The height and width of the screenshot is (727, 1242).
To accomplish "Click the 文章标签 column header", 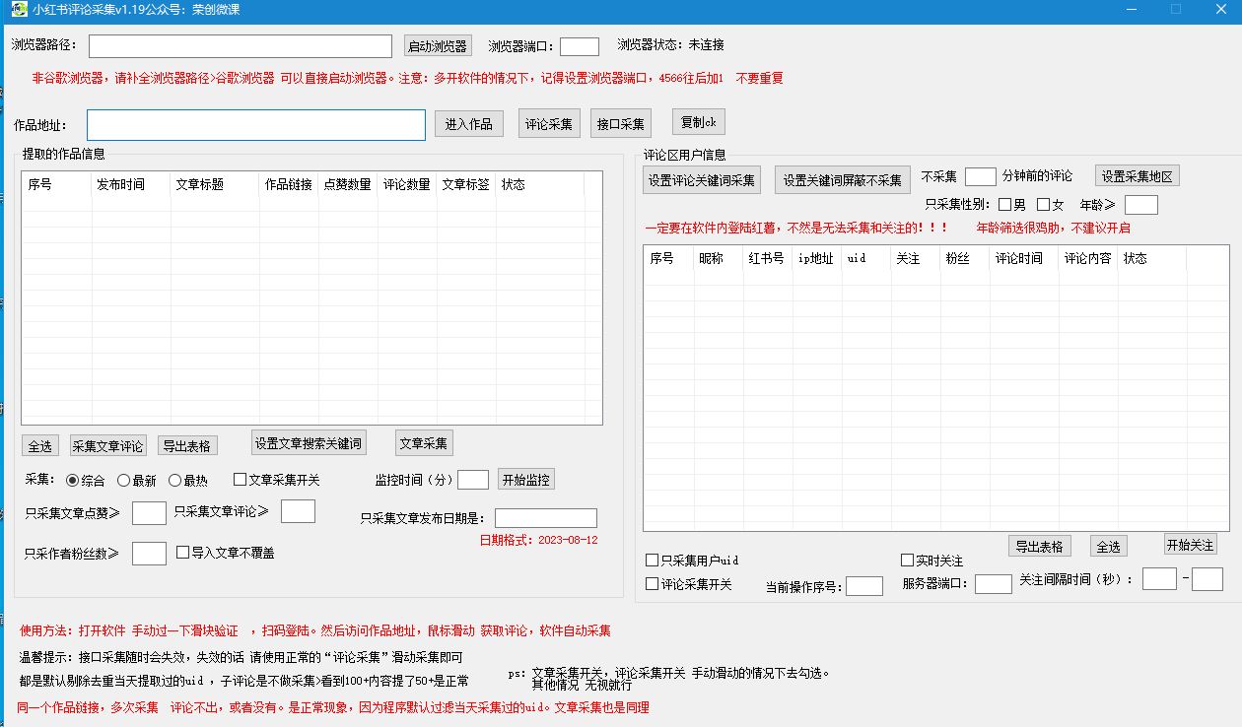I will tap(466, 185).
